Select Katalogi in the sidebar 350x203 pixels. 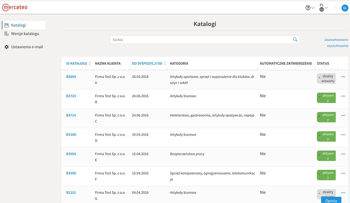pos(24,25)
